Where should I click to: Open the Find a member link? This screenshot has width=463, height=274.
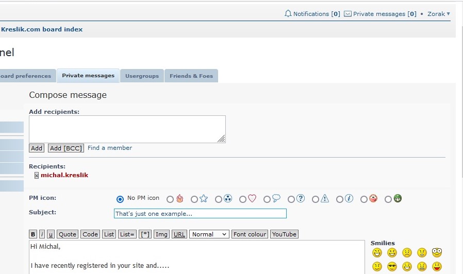[109, 148]
